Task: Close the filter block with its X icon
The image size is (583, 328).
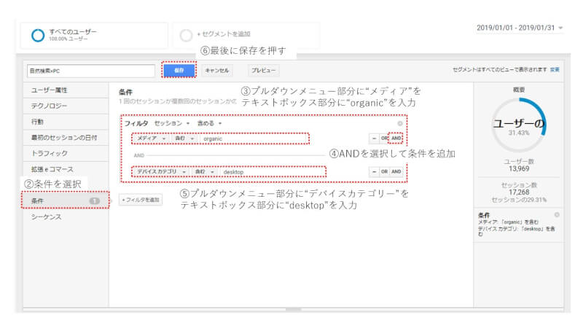Action: 400,123
